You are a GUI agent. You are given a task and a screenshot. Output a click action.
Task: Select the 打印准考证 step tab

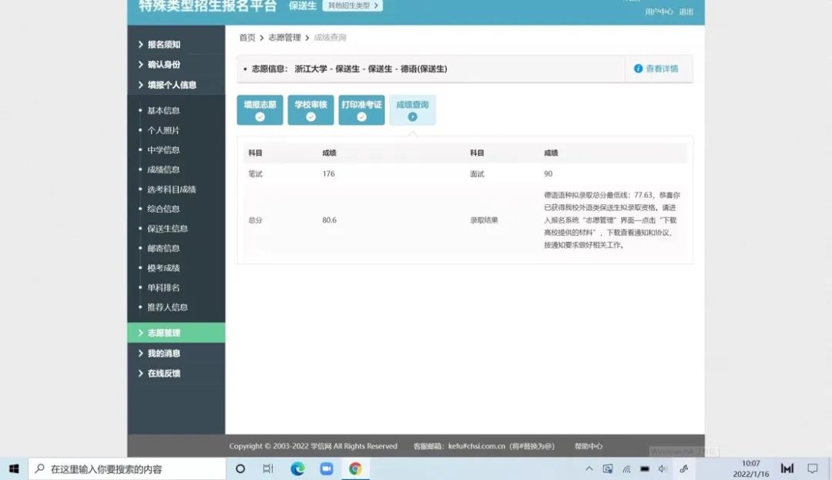tap(361, 110)
